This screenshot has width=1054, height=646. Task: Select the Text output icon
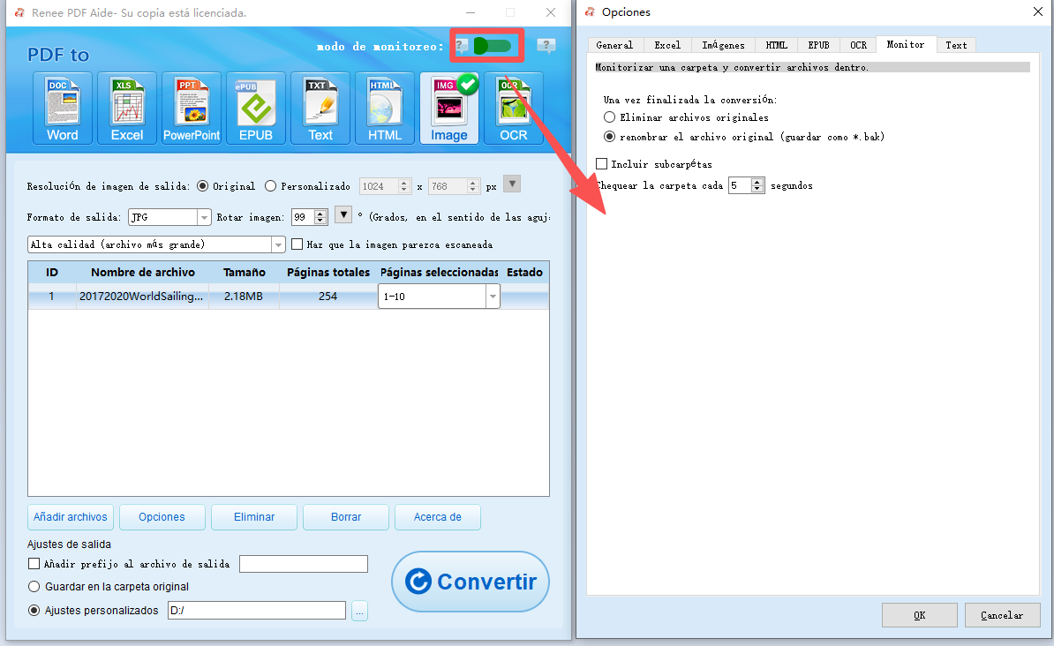point(320,108)
